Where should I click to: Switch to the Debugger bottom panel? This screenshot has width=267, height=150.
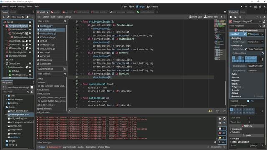[54, 147]
